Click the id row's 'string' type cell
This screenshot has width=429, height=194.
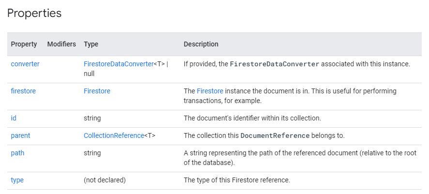tap(92, 119)
